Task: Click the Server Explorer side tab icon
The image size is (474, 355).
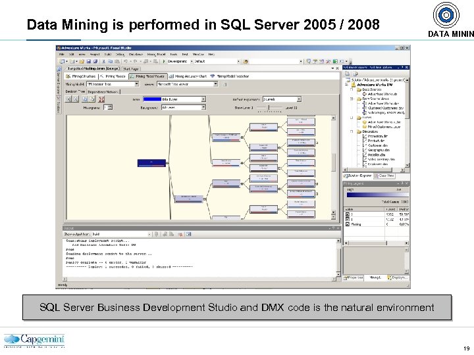Action: click(59, 69)
